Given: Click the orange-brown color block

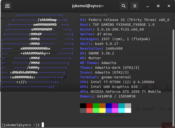Looking at the screenshot, I should [102, 106].
